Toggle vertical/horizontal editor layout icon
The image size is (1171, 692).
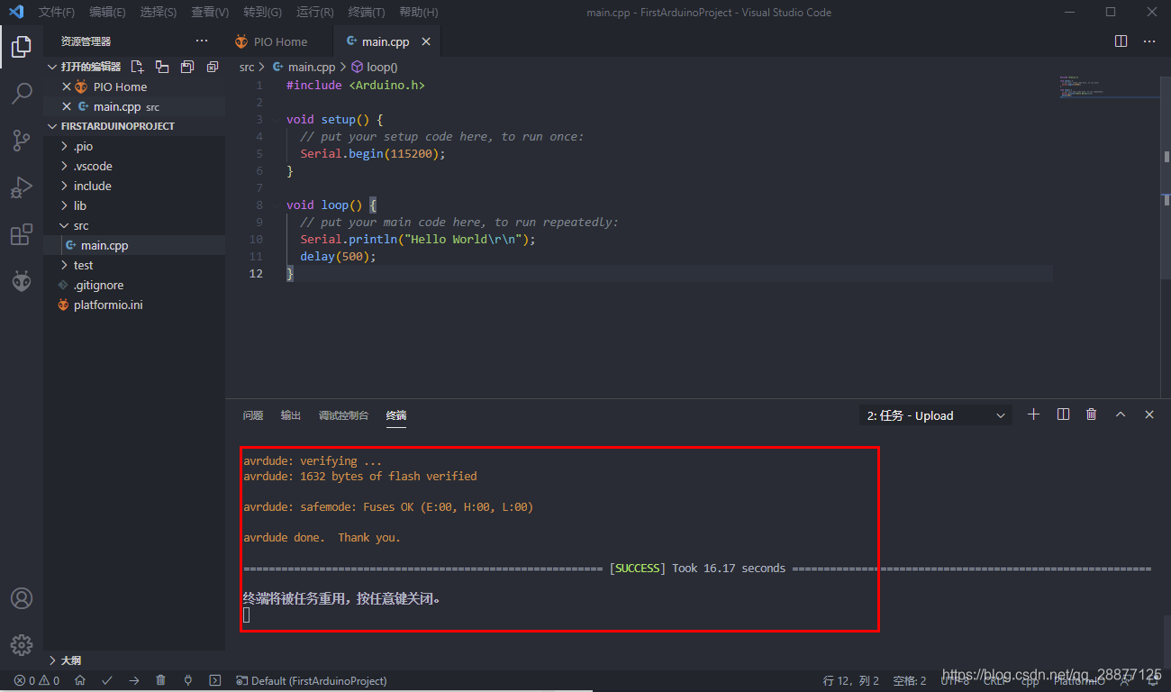[x=162, y=67]
